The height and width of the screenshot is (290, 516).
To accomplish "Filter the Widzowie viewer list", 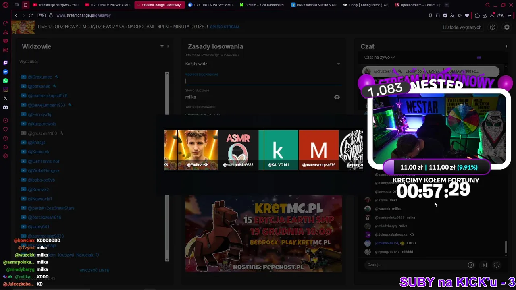I will pos(162,46).
